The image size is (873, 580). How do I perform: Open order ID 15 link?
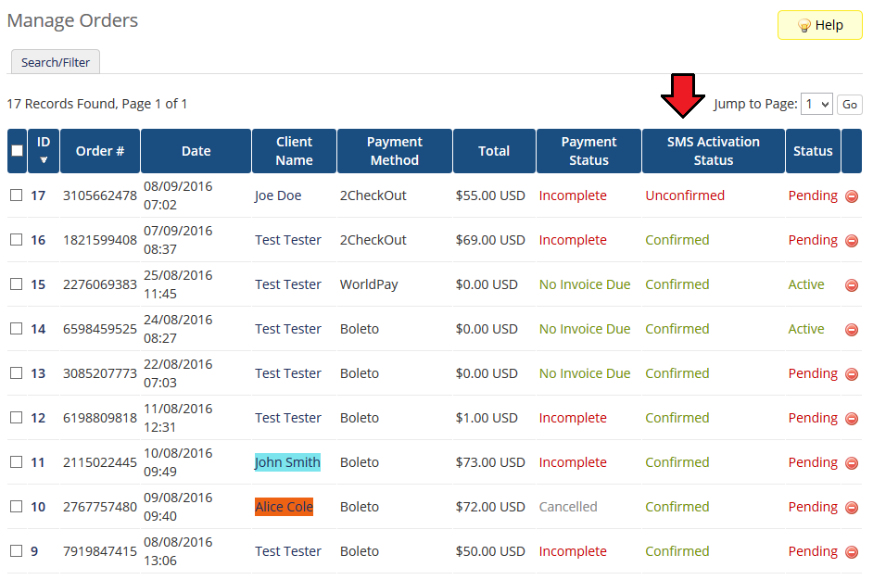(38, 285)
